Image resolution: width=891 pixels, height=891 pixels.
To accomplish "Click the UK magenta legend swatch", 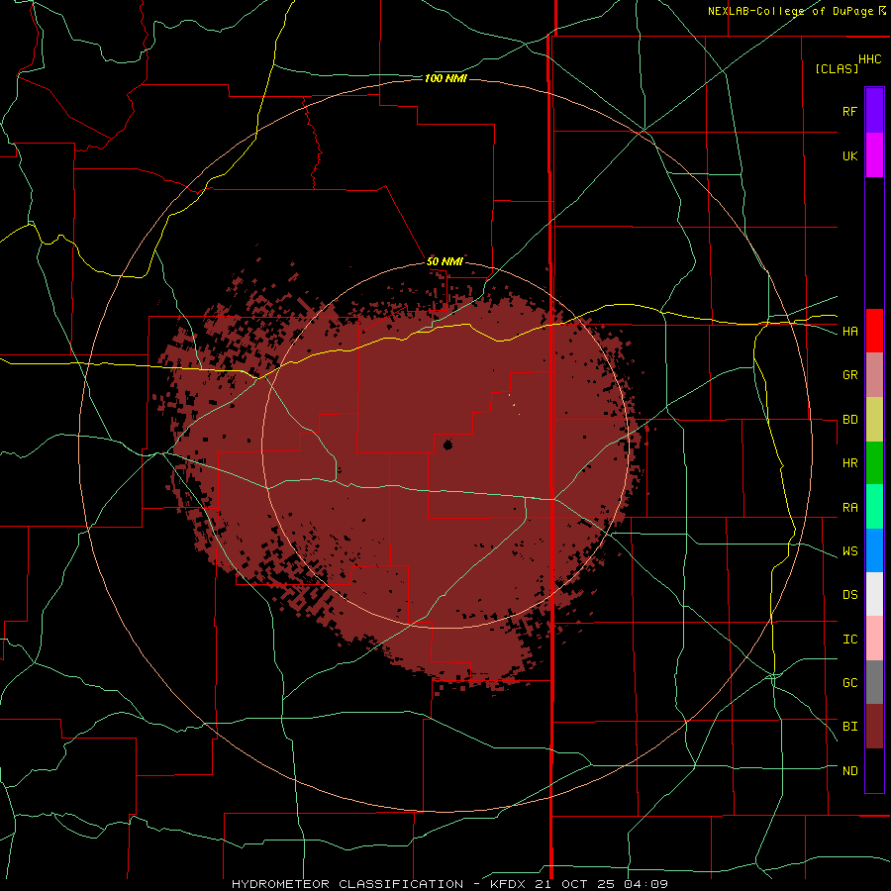I will tap(874, 155).
